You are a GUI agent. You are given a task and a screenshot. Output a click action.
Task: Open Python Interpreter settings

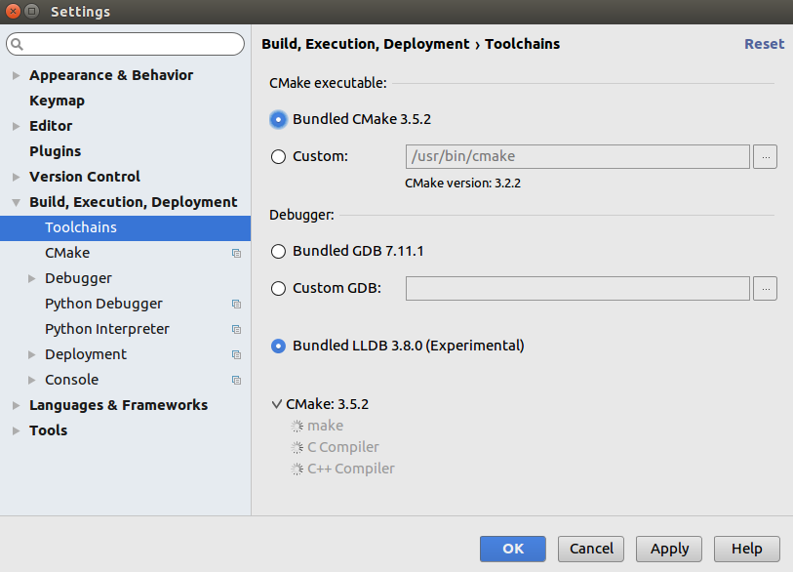(x=107, y=329)
